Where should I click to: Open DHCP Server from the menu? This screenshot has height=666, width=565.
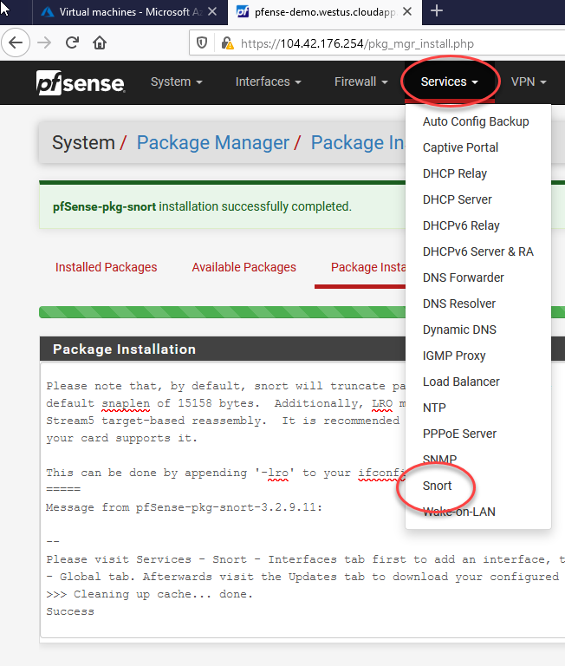pyautogui.click(x=458, y=199)
